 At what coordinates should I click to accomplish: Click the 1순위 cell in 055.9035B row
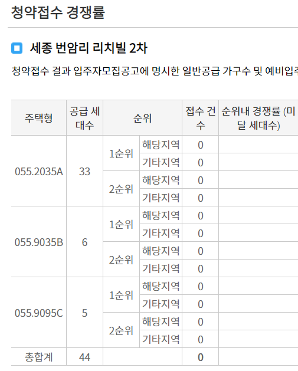121,224
